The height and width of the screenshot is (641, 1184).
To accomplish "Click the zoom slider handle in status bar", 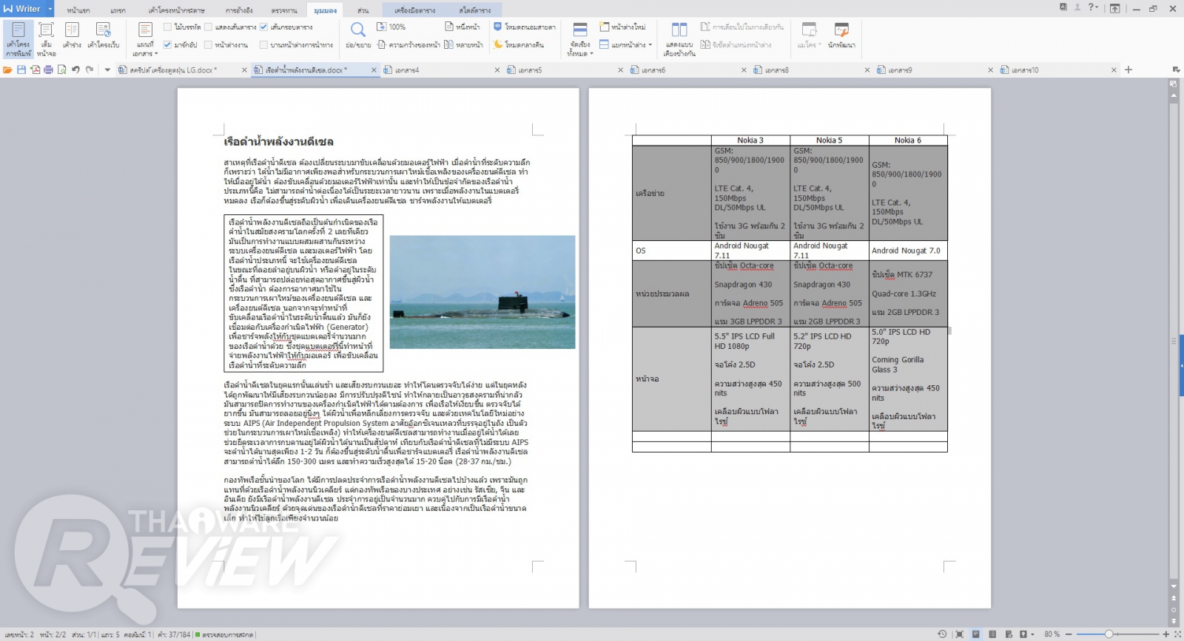I will [x=1109, y=634].
